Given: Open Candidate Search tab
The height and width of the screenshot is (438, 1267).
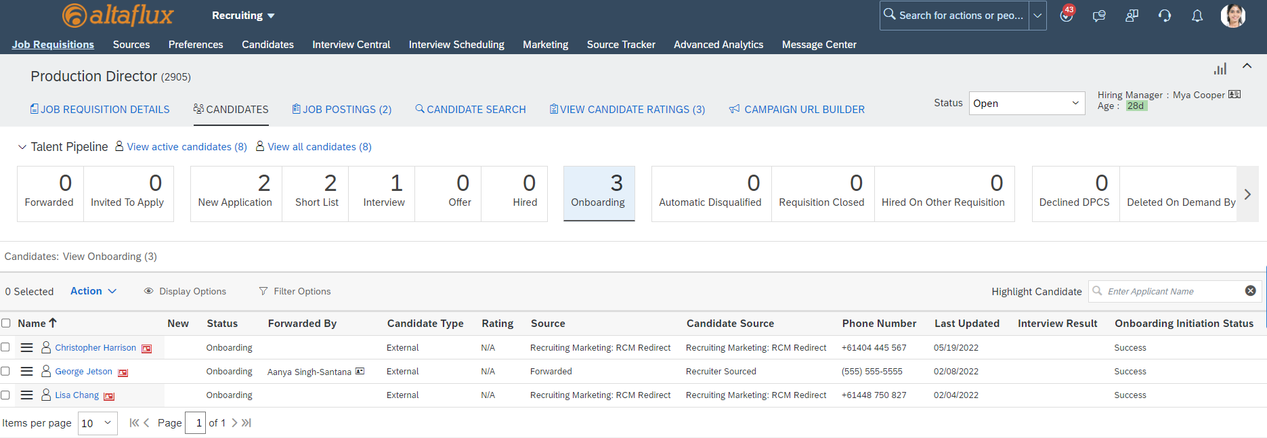Looking at the screenshot, I should [471, 109].
